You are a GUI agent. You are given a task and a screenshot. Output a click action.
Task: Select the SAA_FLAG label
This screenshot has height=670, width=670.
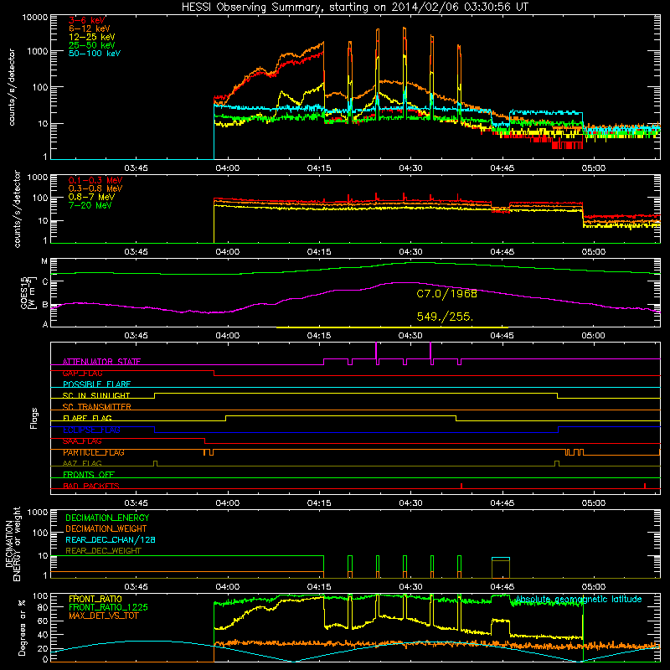click(x=82, y=441)
